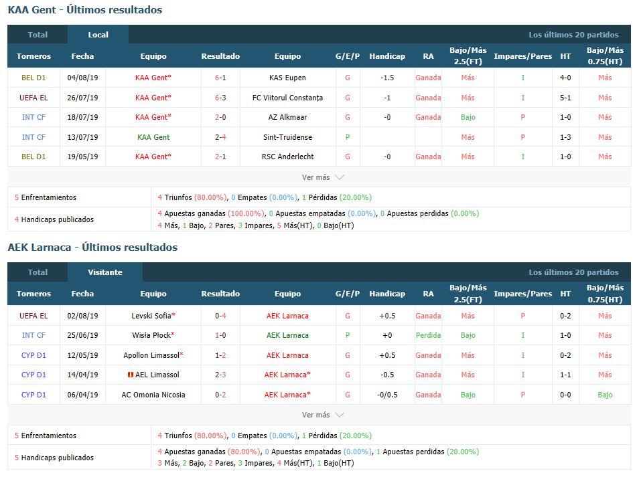Screen dimensions: 643x479
Task: Click the AEK Larnaca - Últimos resultados heading
Action: click(92, 248)
